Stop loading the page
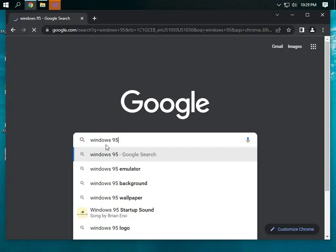 34,30
